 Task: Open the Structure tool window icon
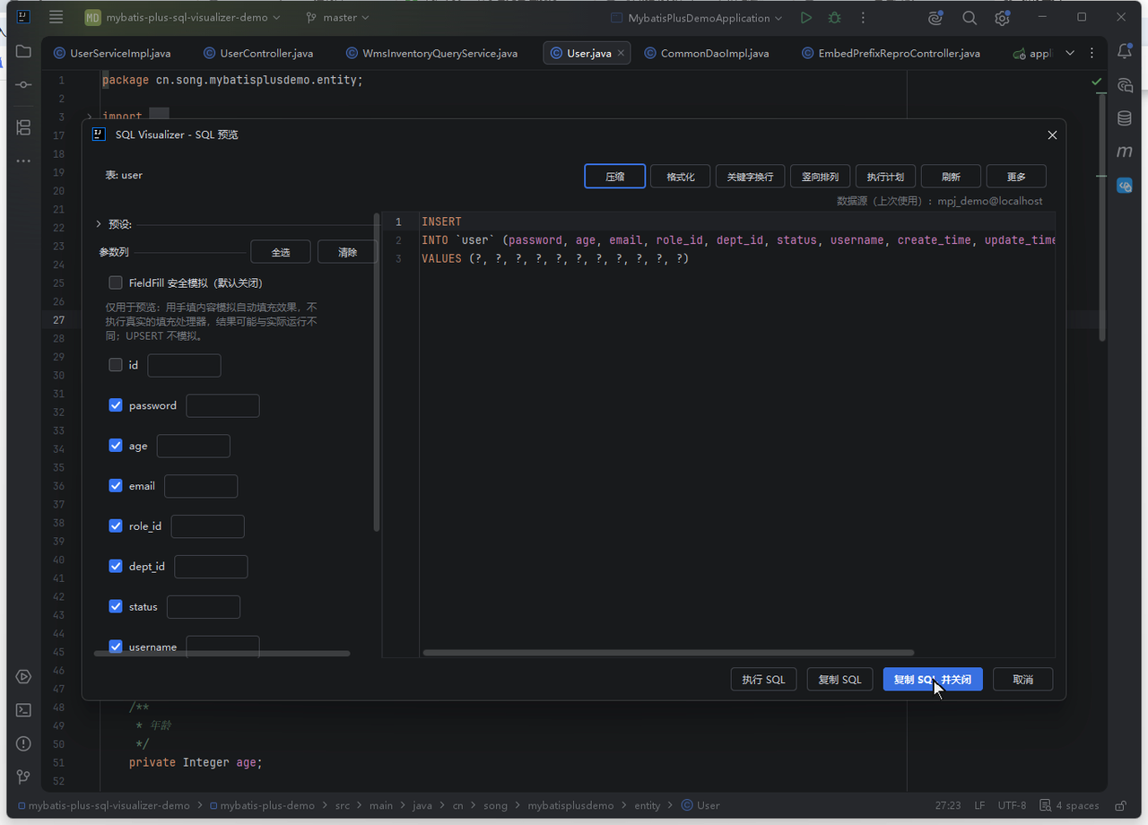point(23,127)
